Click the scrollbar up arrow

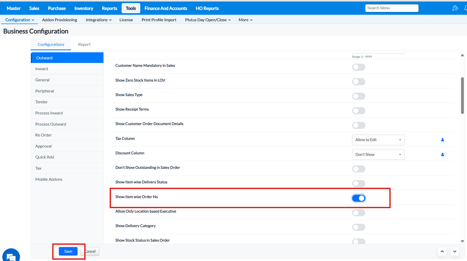(462, 55)
